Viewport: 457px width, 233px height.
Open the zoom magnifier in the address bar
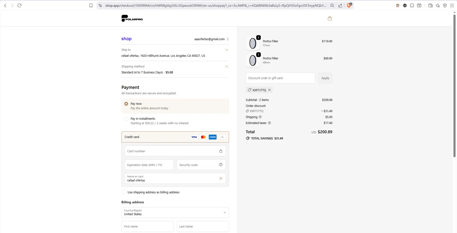(x=332, y=5)
